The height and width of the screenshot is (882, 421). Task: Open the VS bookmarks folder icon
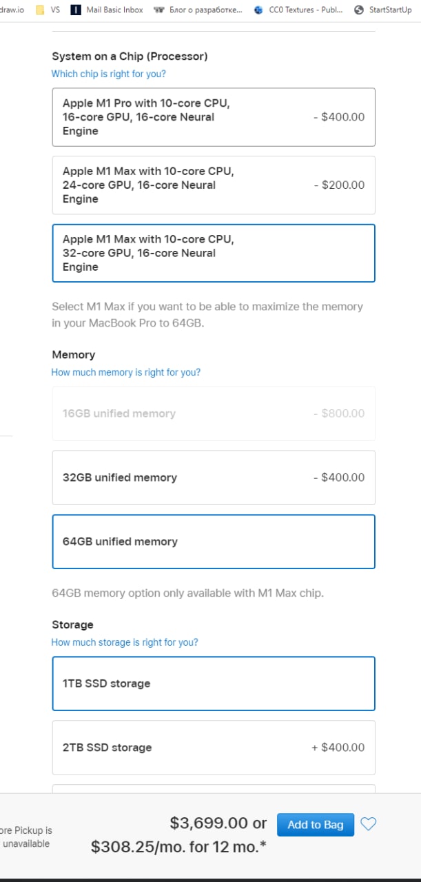(40, 10)
